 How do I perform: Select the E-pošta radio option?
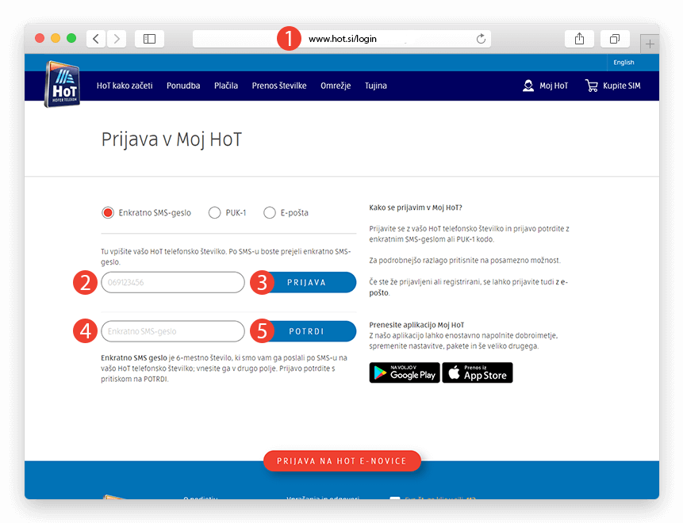[270, 213]
